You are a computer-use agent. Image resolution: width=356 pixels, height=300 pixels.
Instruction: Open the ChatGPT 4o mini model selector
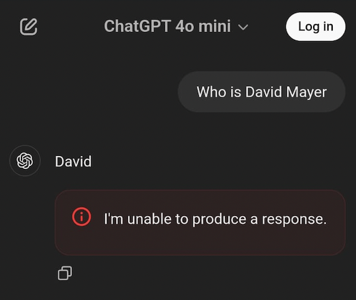176,26
